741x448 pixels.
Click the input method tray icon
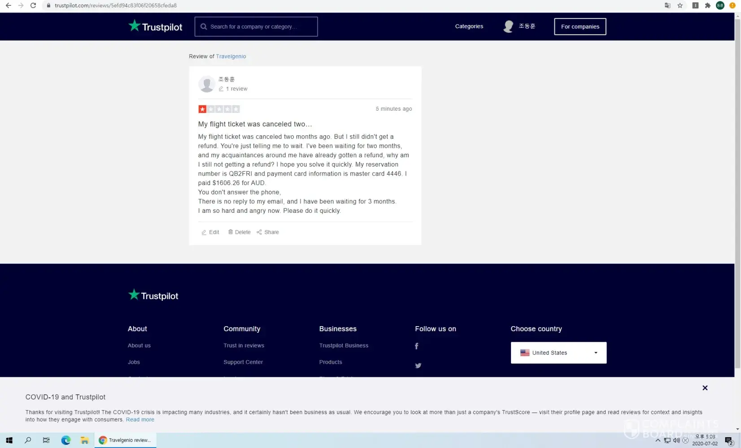pos(685,440)
